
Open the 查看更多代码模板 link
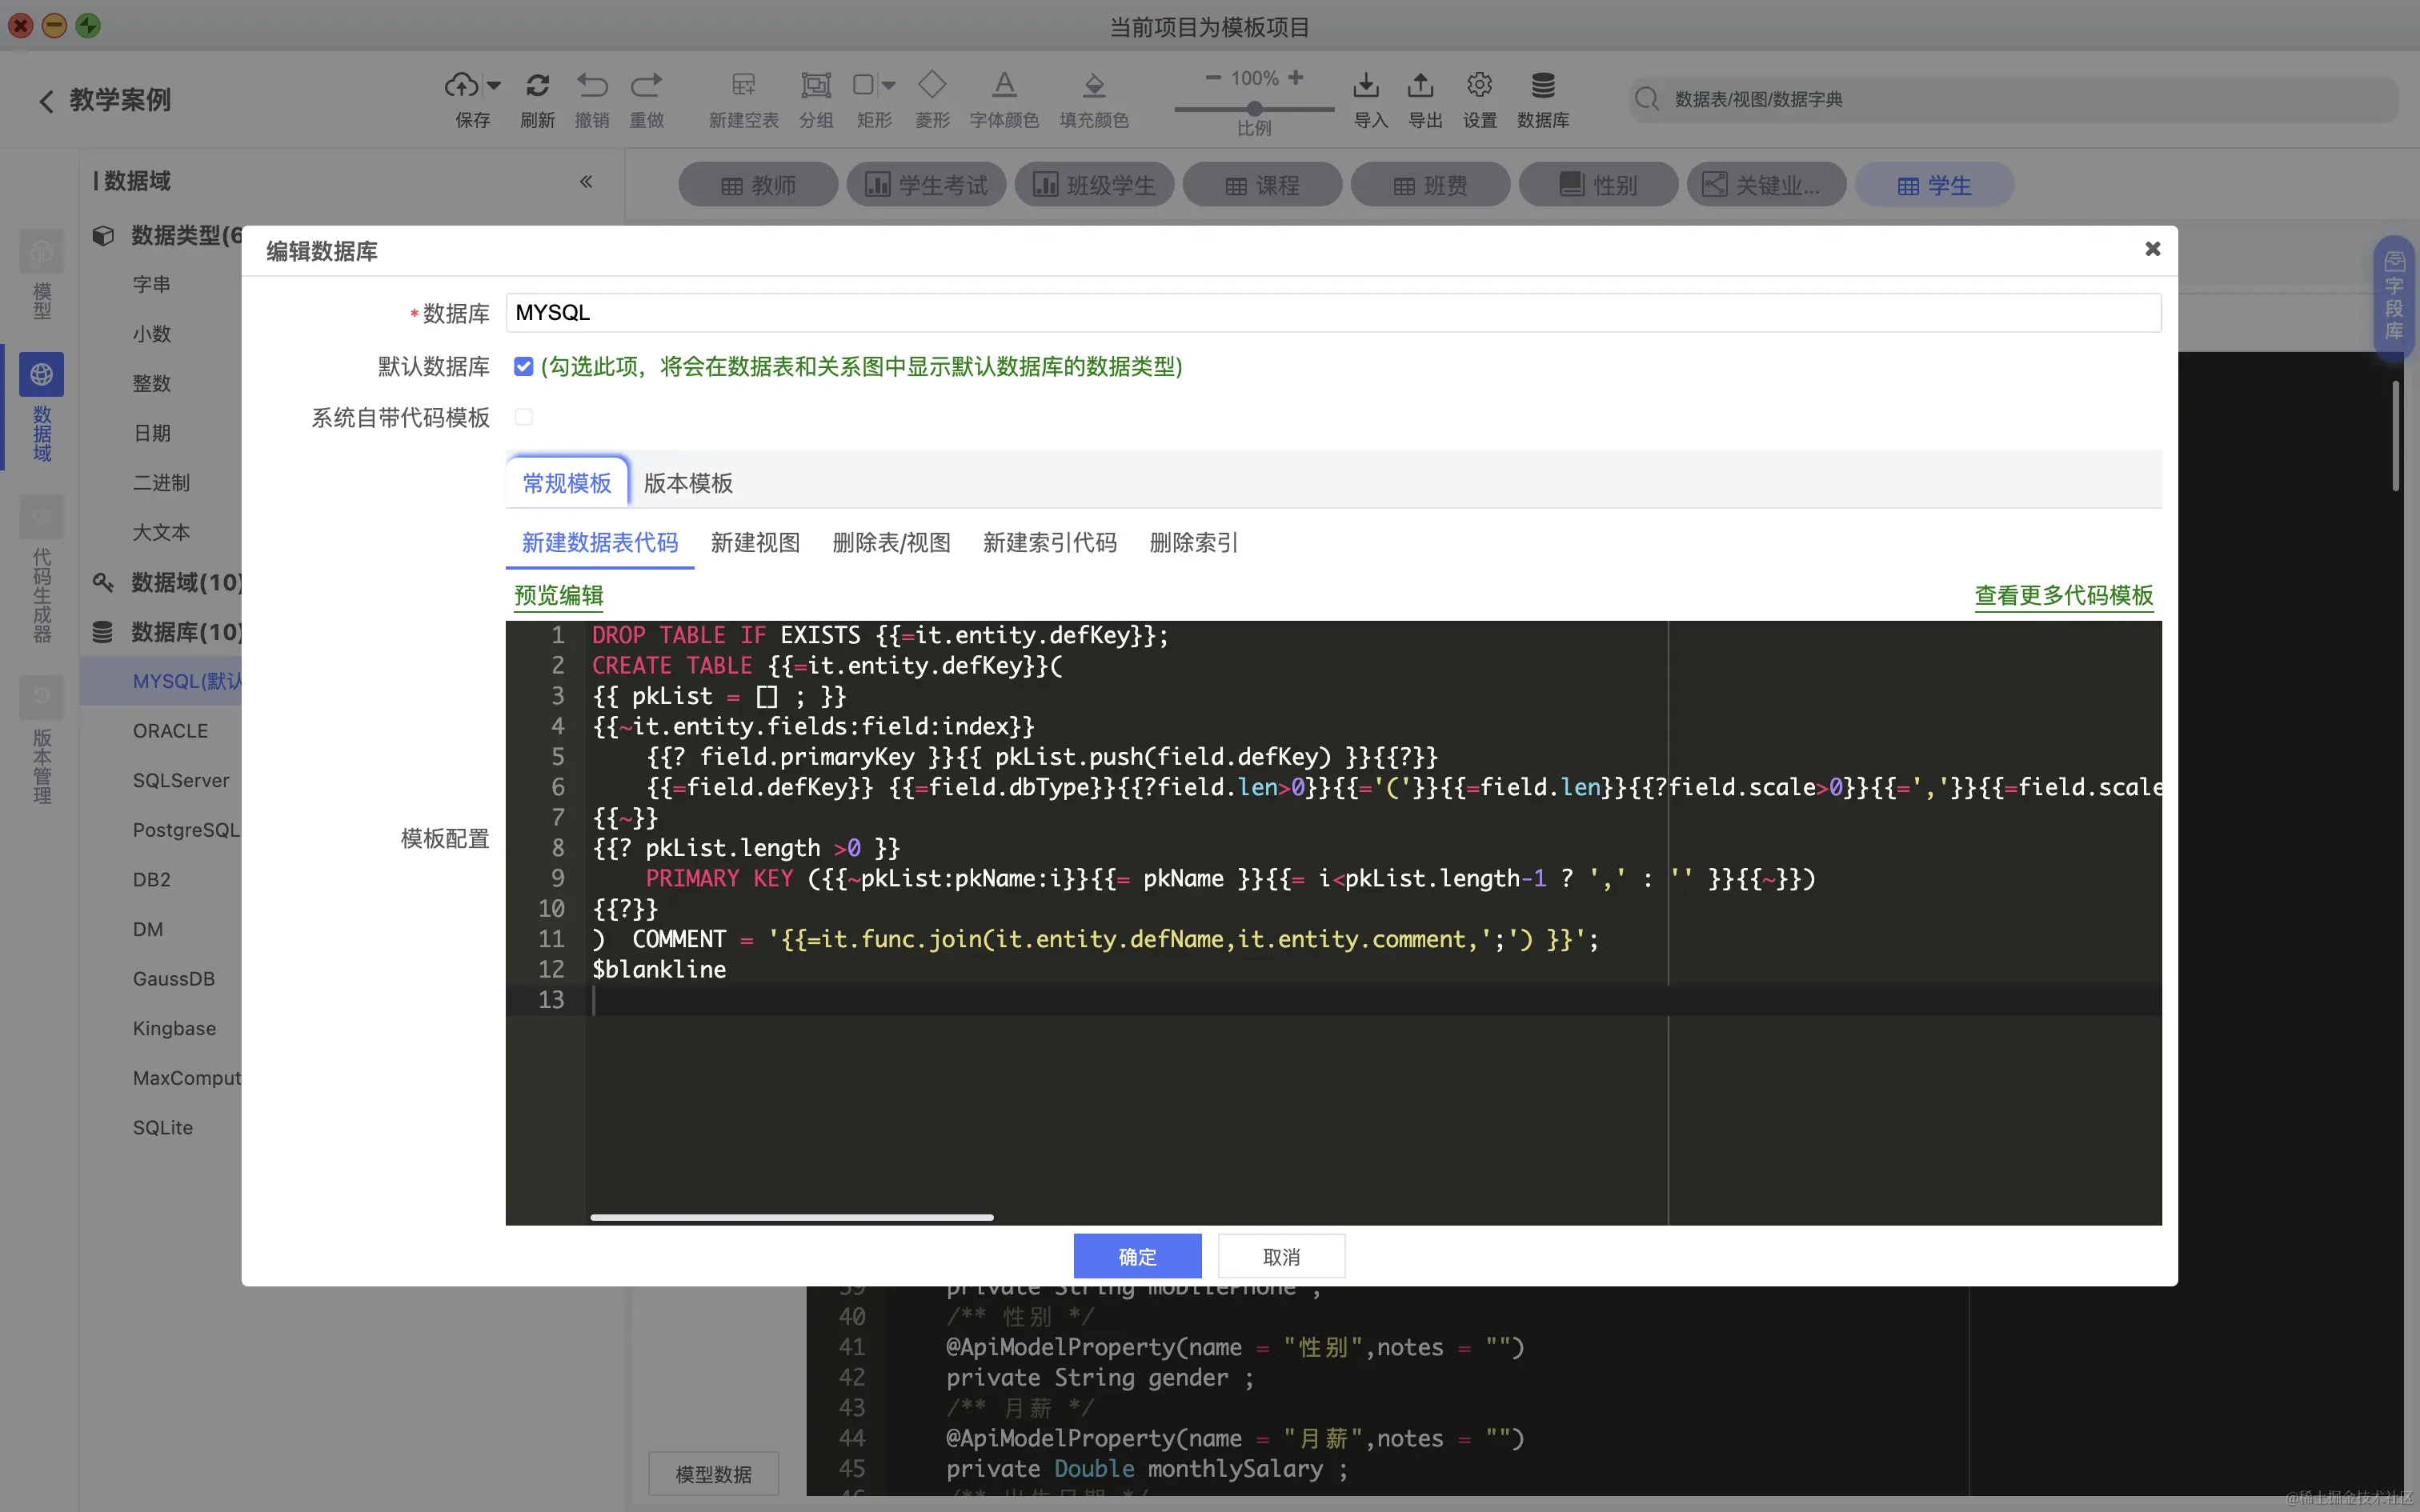pos(2063,596)
